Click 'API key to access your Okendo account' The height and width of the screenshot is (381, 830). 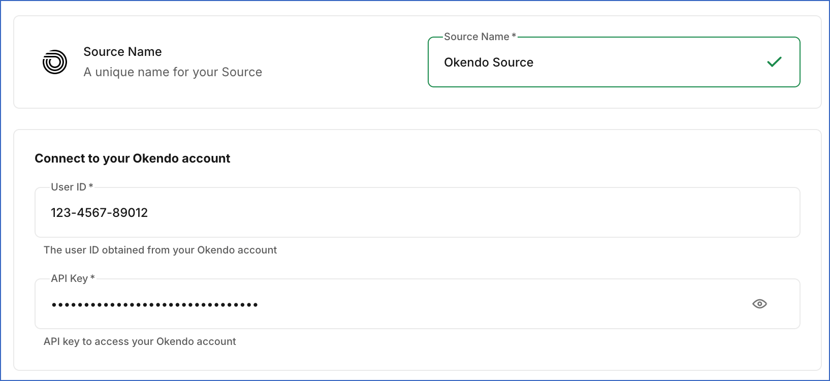140,341
